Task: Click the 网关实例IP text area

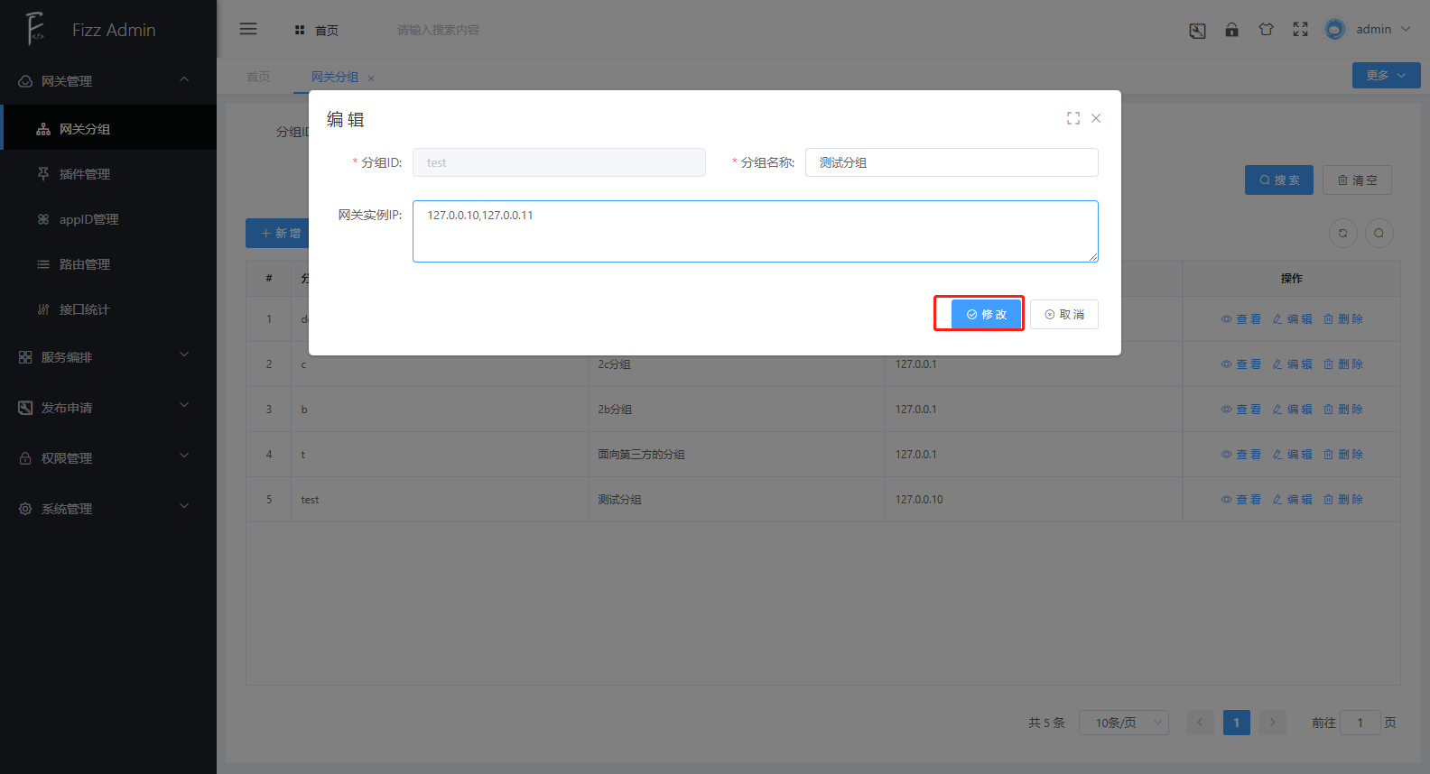Action: coord(755,231)
